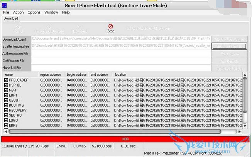Open the File menu

[x=6, y=12]
